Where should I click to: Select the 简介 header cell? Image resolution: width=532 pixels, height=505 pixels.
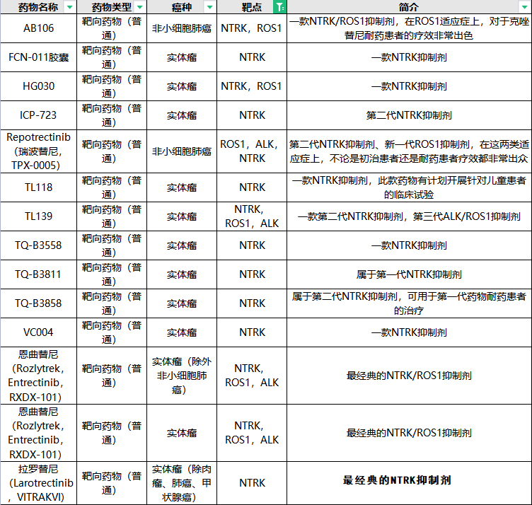click(x=409, y=7)
